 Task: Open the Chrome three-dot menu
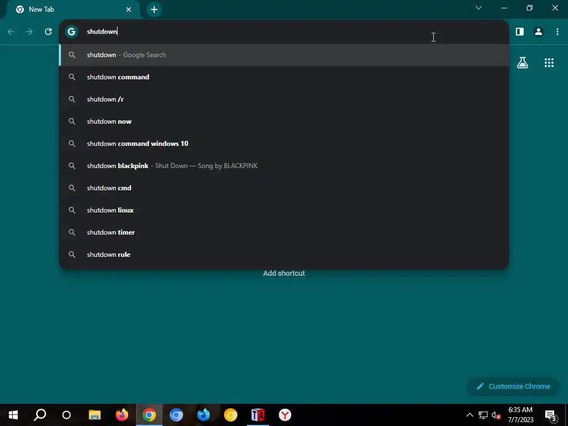[557, 32]
